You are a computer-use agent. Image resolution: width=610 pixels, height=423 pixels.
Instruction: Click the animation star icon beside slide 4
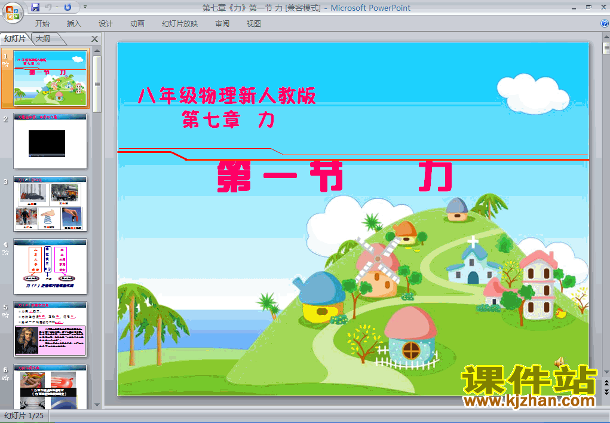pyautogui.click(x=5, y=253)
